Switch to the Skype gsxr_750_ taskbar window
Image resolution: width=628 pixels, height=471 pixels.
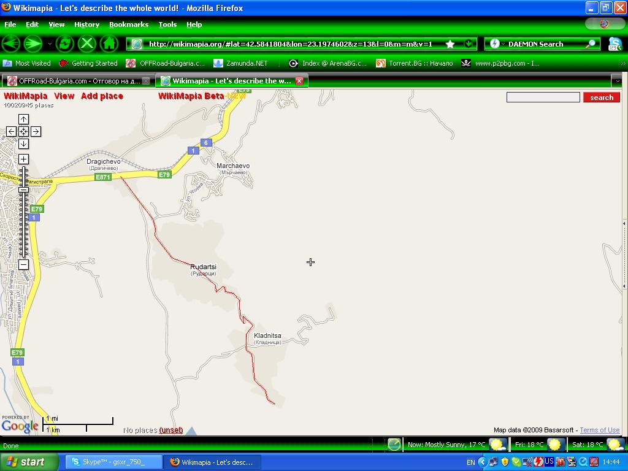pos(113,462)
